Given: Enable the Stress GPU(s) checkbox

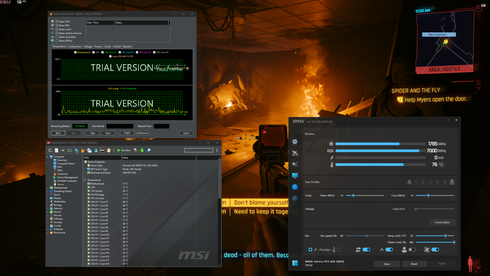Looking at the screenshot, I should click(57, 41).
